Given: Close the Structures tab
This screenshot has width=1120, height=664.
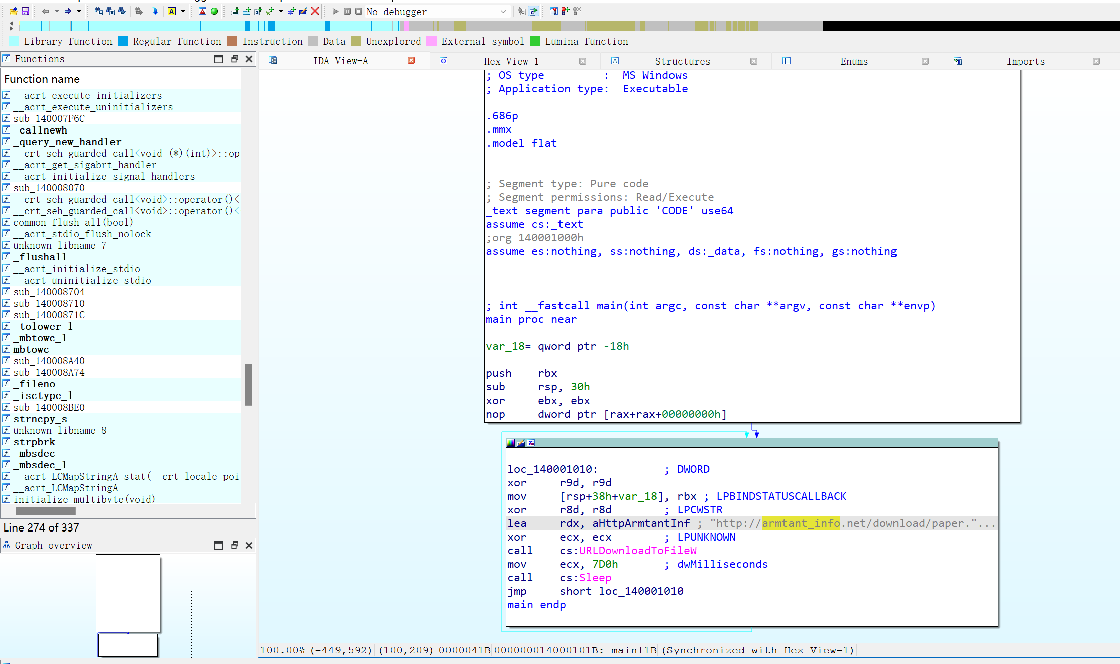Looking at the screenshot, I should (x=754, y=61).
